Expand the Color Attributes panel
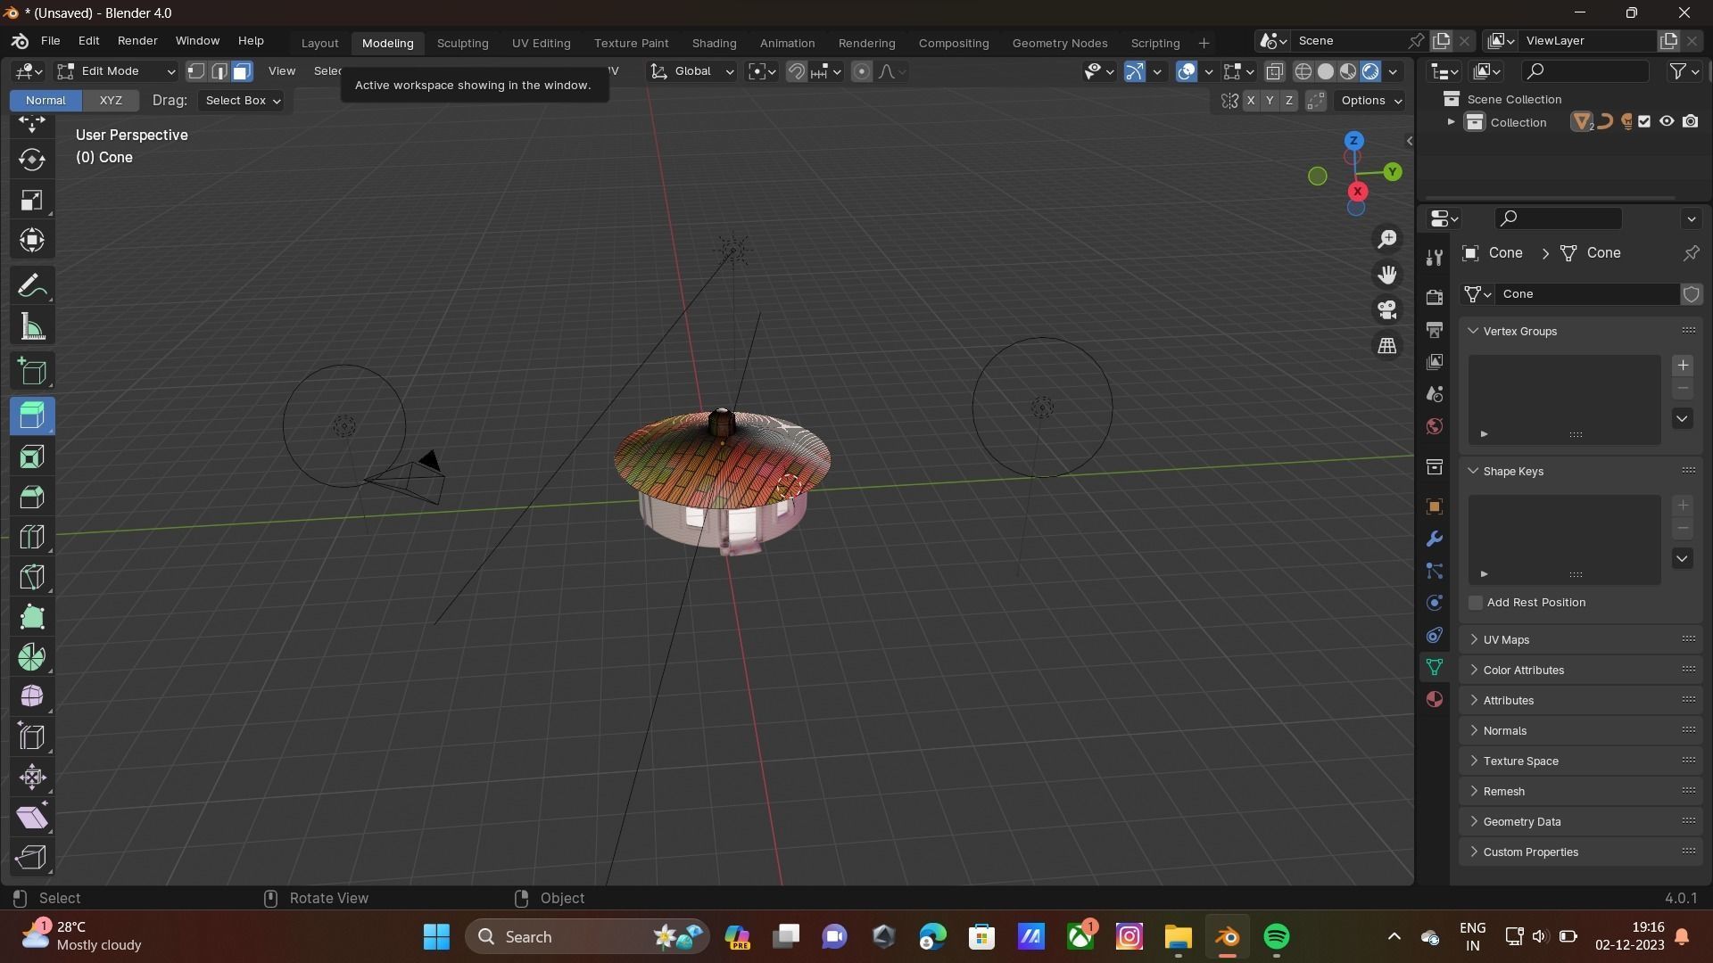 (1473, 670)
